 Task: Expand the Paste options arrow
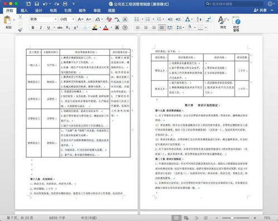click(14, 20)
